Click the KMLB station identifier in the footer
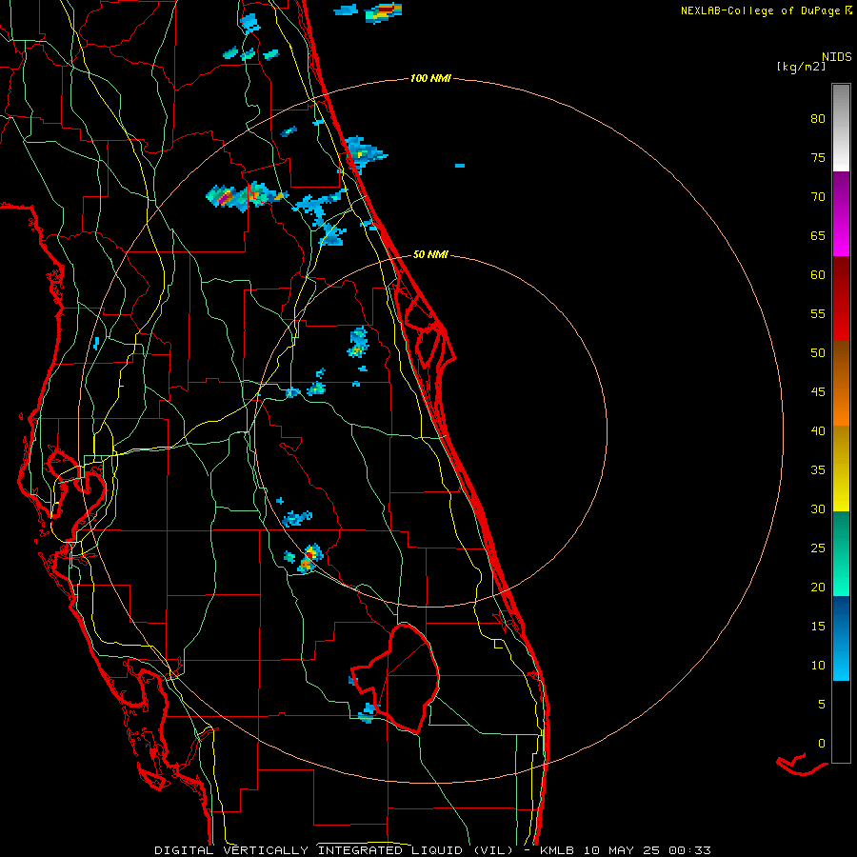Image resolution: width=857 pixels, height=857 pixels. click(559, 850)
